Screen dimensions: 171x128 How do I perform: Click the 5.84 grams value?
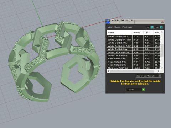[x=136, y=52]
